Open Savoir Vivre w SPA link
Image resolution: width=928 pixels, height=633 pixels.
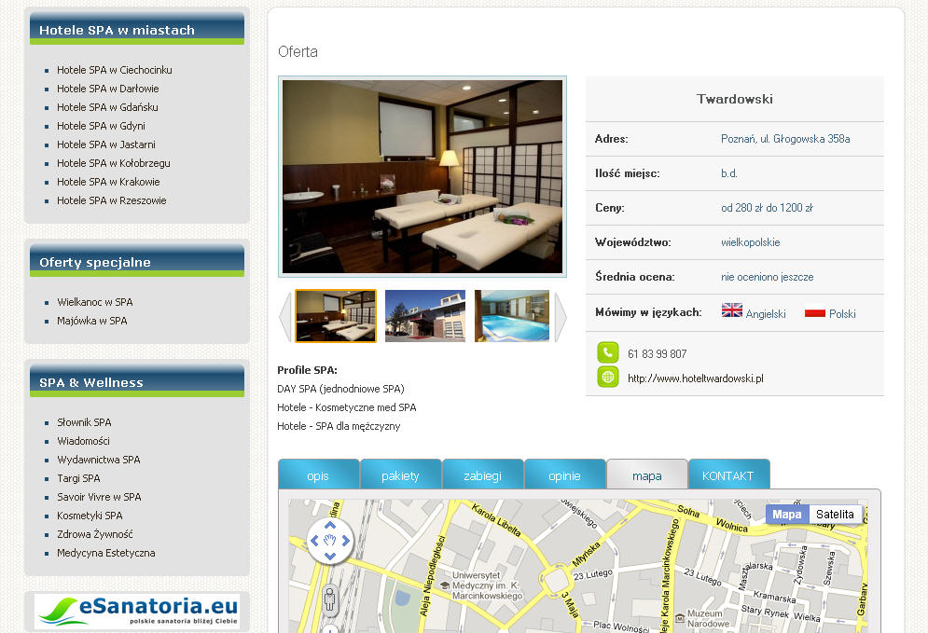[99, 497]
